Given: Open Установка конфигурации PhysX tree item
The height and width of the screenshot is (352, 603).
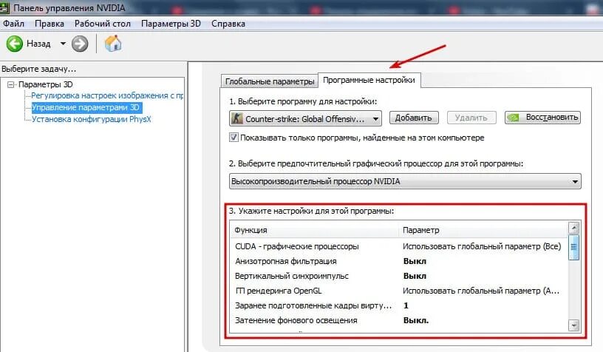Looking at the screenshot, I should tap(91, 119).
